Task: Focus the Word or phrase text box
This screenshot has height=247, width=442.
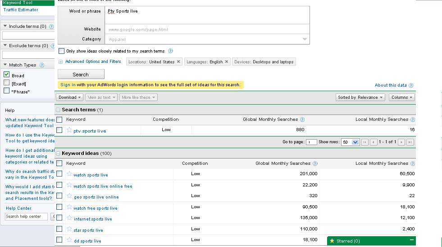Action: 207,15
